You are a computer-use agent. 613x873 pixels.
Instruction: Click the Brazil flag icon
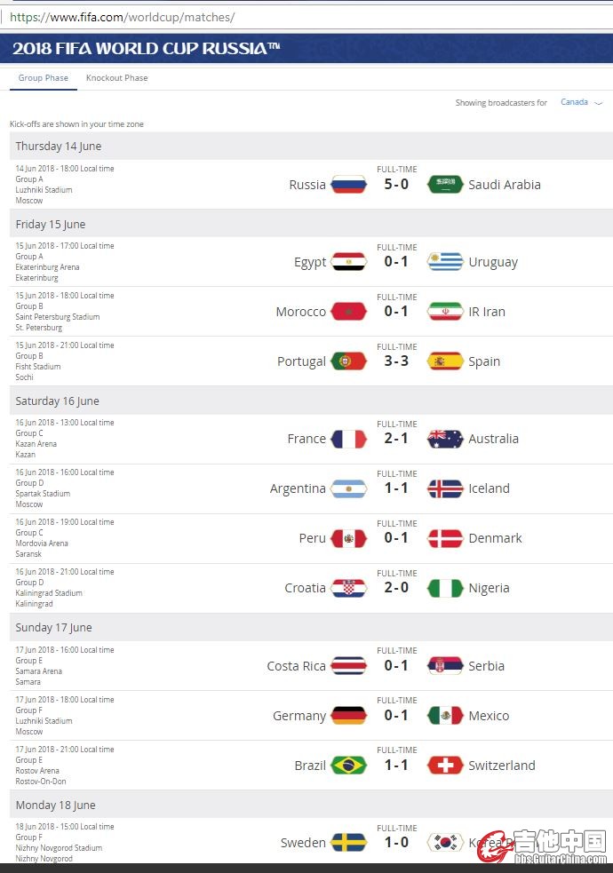pos(348,766)
